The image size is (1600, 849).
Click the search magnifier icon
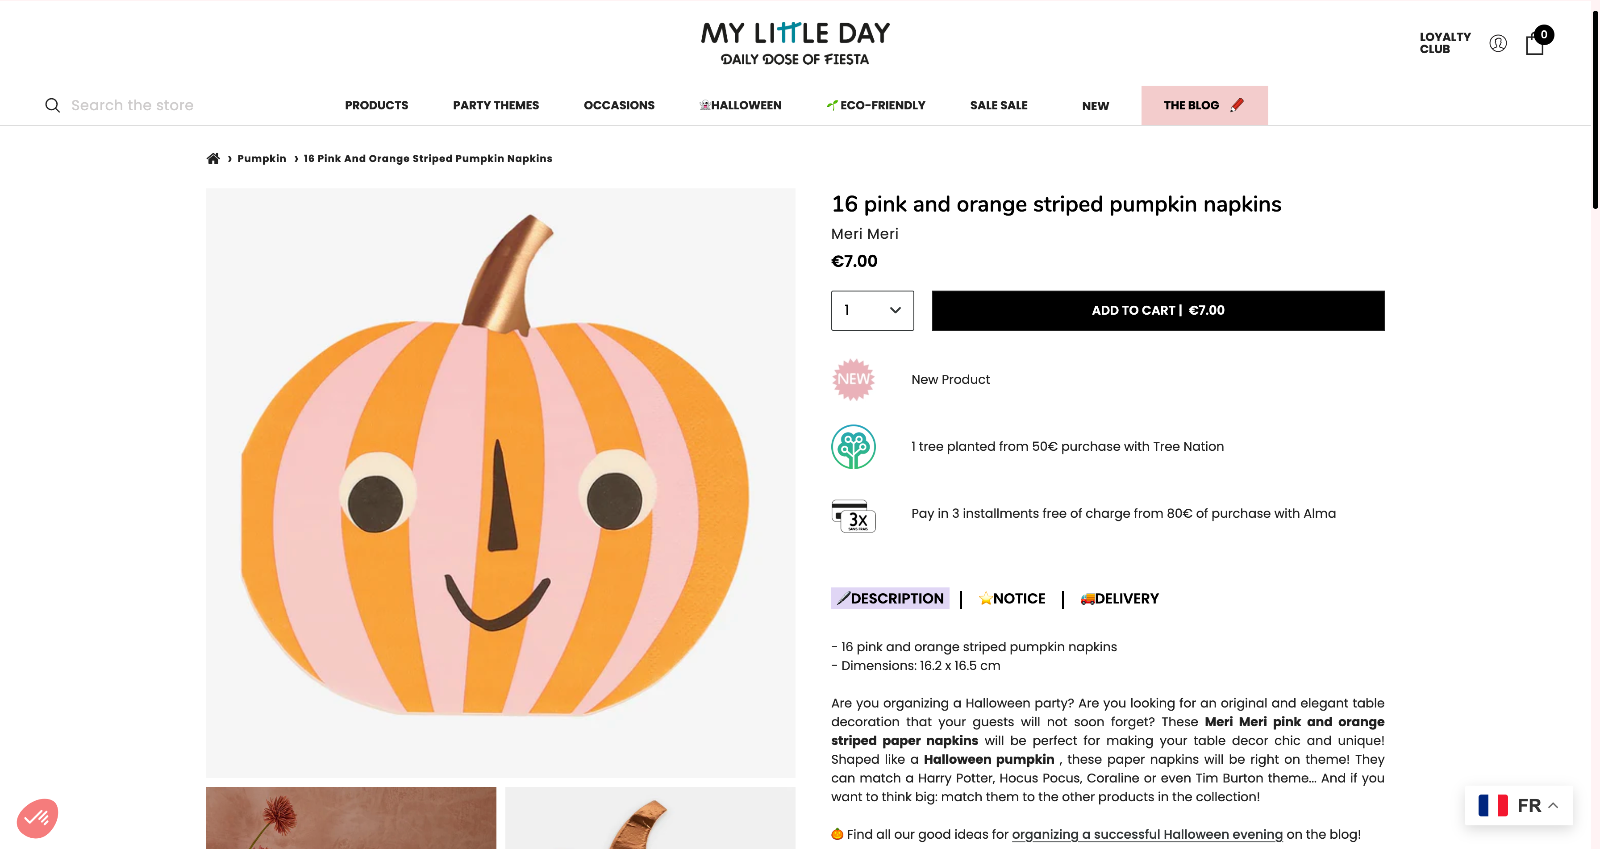(x=52, y=106)
